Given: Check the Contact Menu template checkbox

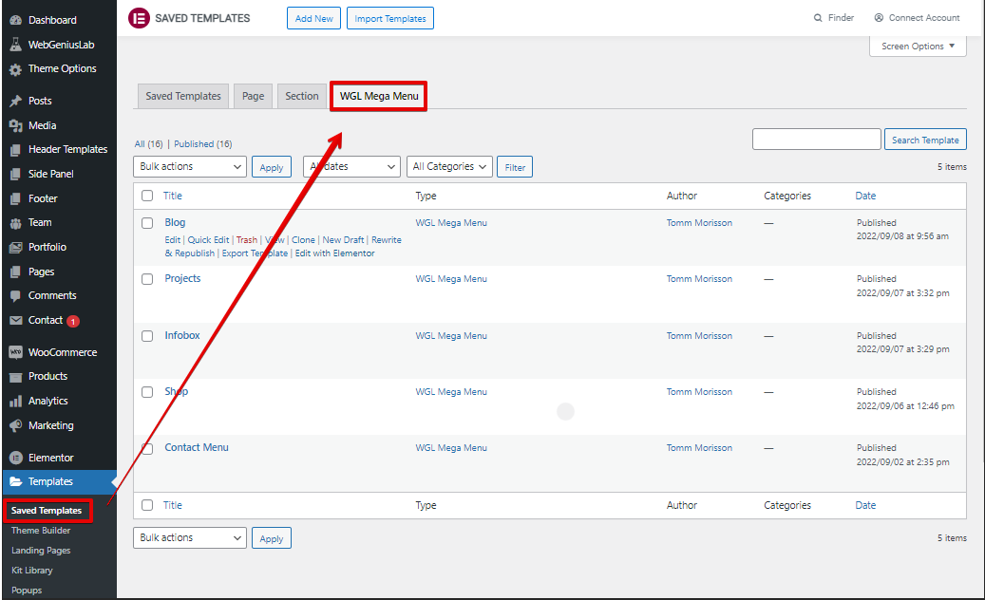Looking at the screenshot, I should [x=147, y=448].
